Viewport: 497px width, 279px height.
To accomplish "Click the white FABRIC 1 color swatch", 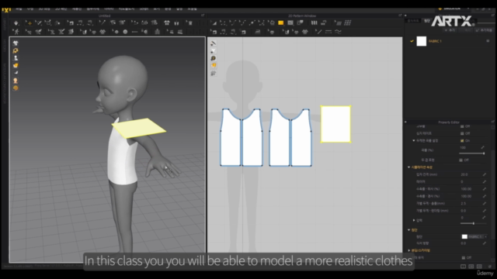I will coord(421,41).
